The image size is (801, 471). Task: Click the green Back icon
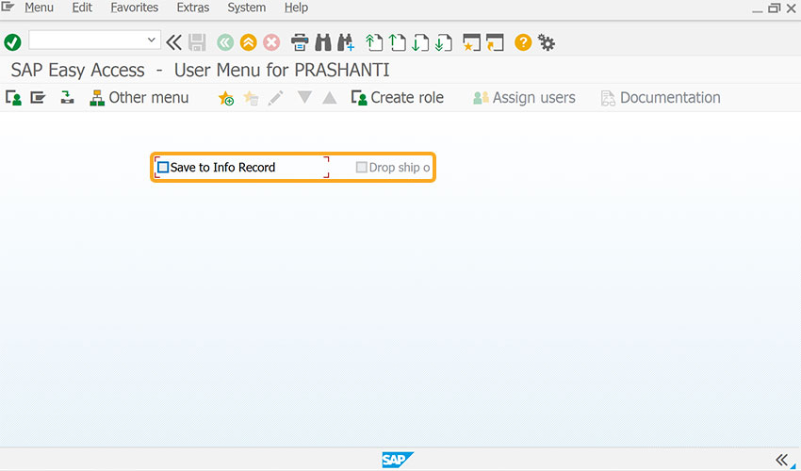225,41
